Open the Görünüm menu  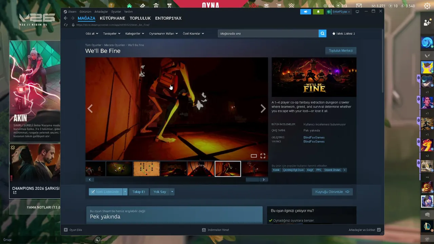click(85, 12)
